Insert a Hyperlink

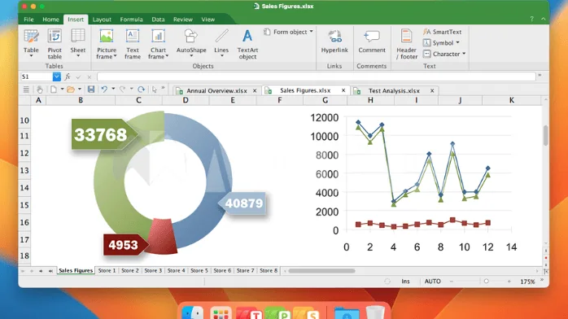(x=334, y=42)
